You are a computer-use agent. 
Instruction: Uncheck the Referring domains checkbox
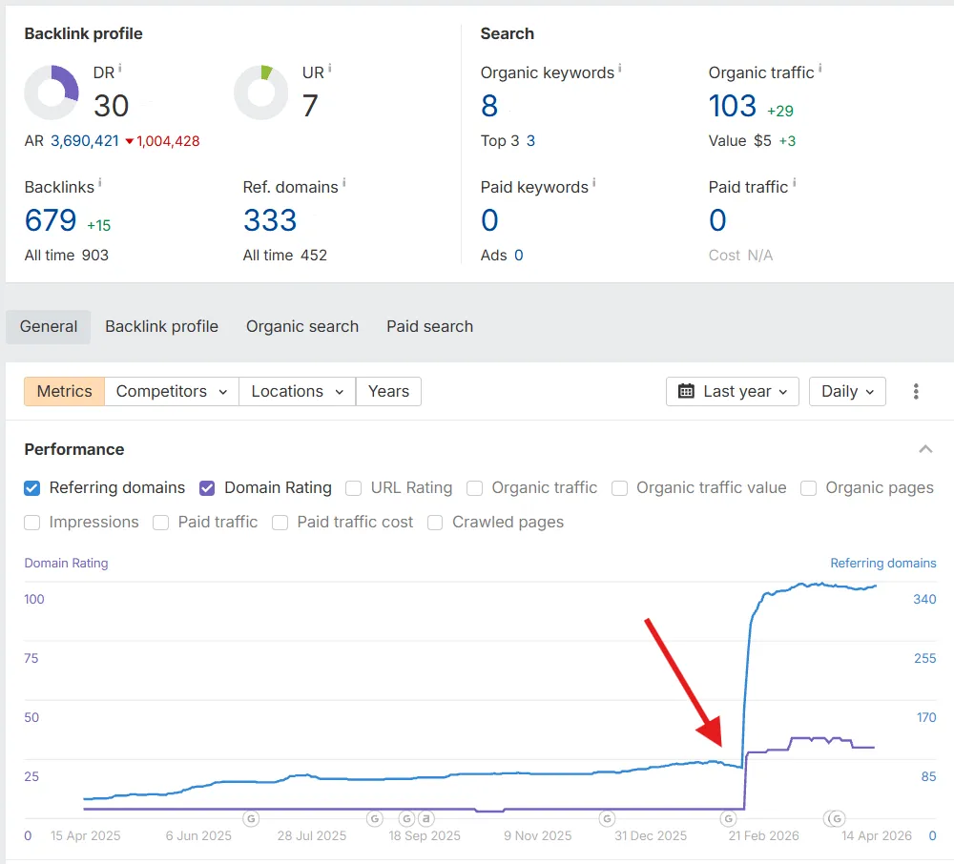(32, 488)
